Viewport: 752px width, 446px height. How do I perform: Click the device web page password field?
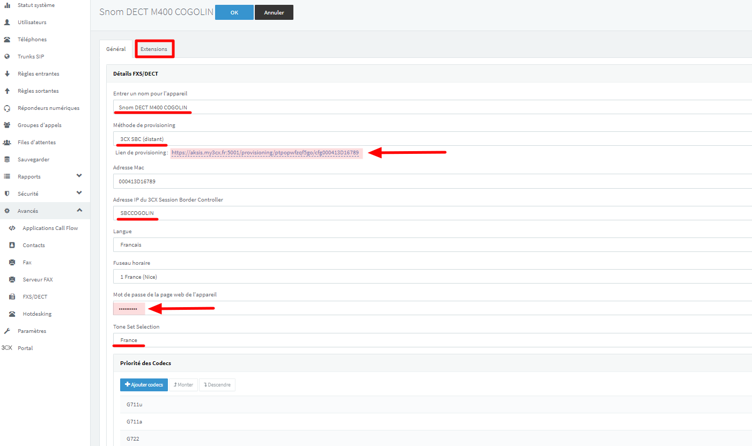coord(432,308)
